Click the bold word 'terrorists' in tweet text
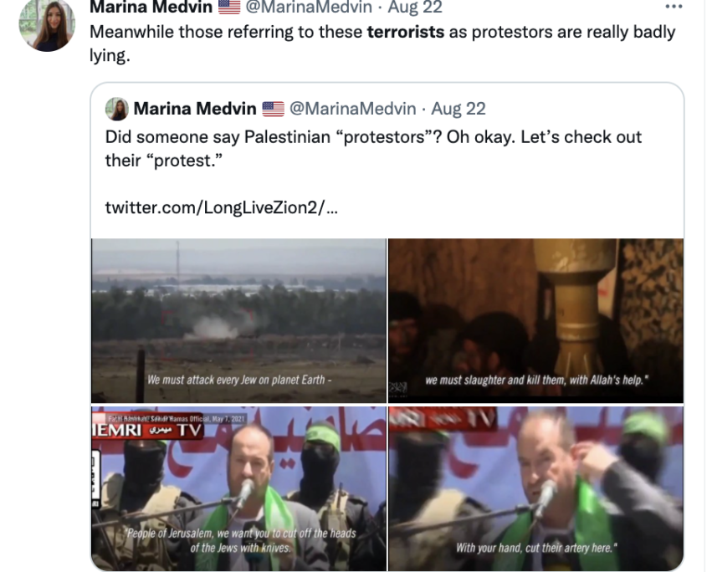The image size is (707, 572). click(x=405, y=32)
